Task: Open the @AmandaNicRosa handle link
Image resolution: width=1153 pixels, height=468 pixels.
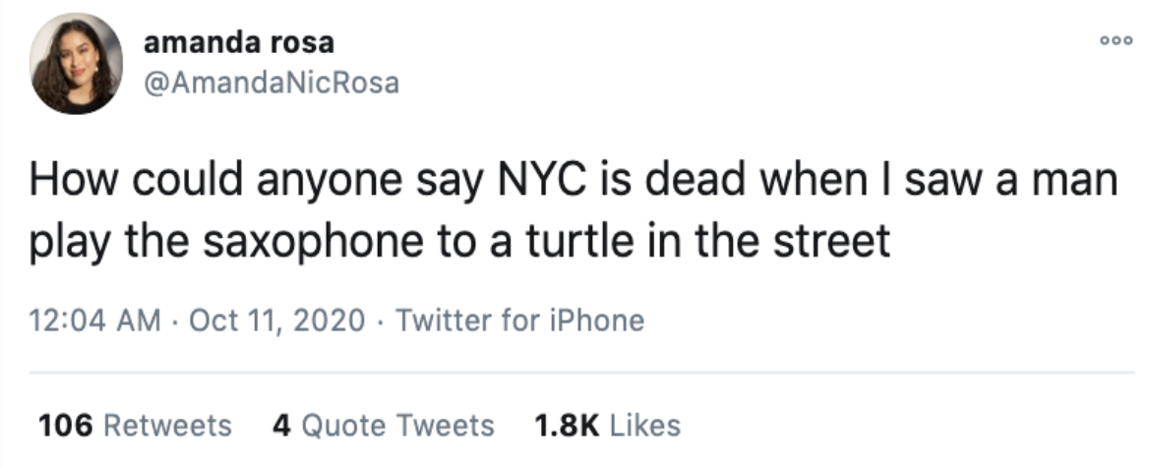Action: click(272, 83)
